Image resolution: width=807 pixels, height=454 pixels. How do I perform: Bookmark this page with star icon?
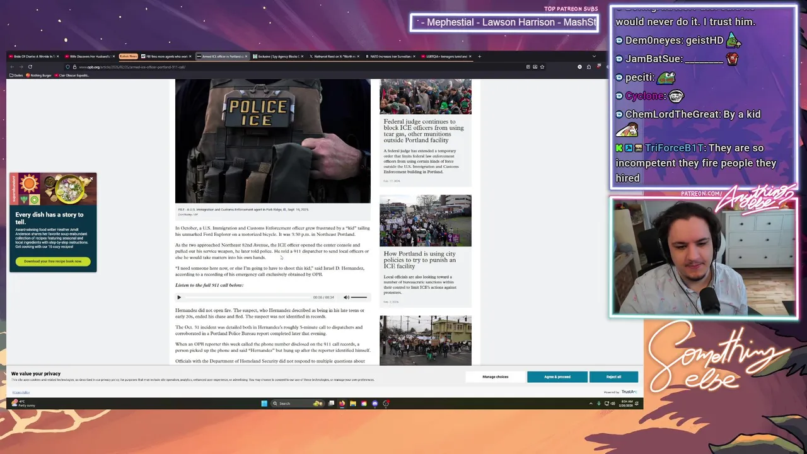point(542,67)
